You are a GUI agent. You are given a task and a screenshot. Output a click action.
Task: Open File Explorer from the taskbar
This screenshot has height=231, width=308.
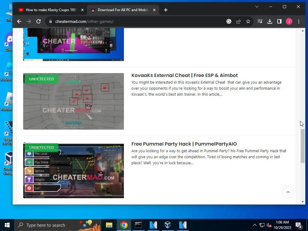(x=109, y=225)
